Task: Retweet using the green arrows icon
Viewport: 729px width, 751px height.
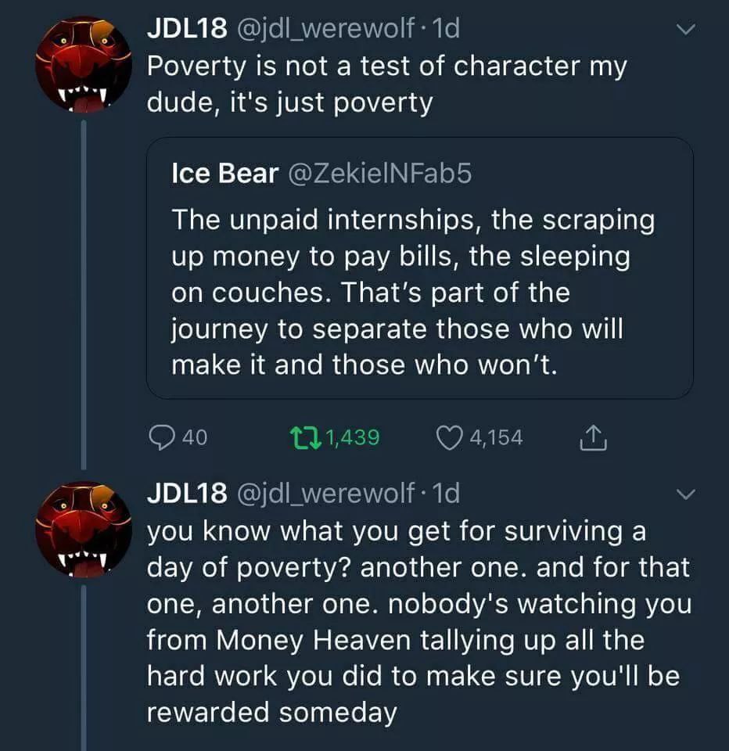Action: pyautogui.click(x=303, y=437)
